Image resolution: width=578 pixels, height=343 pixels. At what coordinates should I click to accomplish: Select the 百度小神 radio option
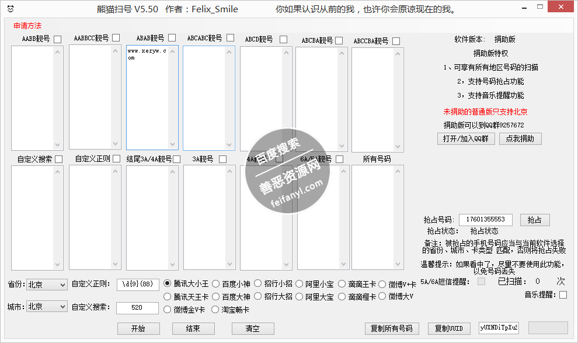pyautogui.click(x=215, y=284)
